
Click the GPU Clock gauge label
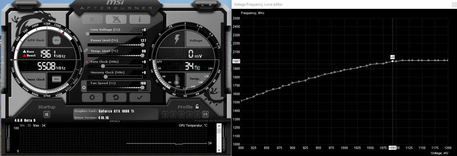36,40
